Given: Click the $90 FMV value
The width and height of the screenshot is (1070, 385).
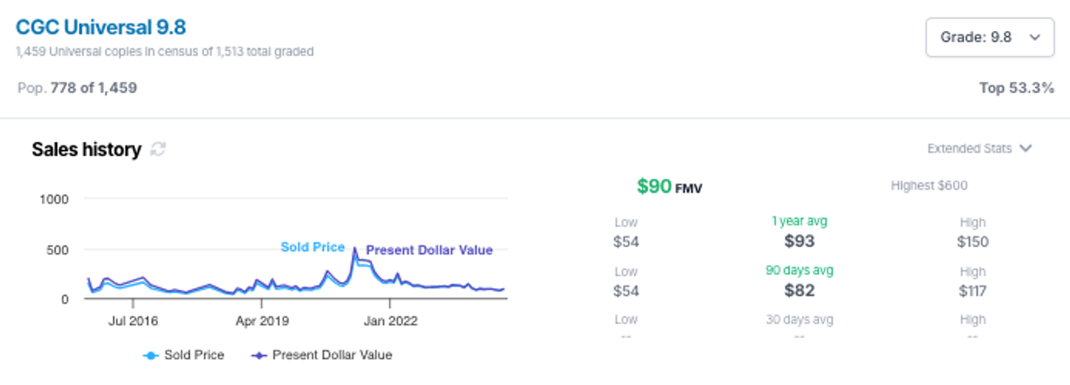Looking at the screenshot, I should 670,186.
